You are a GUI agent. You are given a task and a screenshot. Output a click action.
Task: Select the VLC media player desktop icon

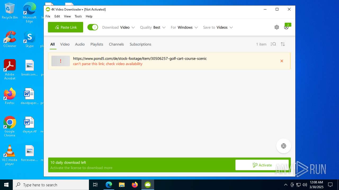(x=10, y=155)
